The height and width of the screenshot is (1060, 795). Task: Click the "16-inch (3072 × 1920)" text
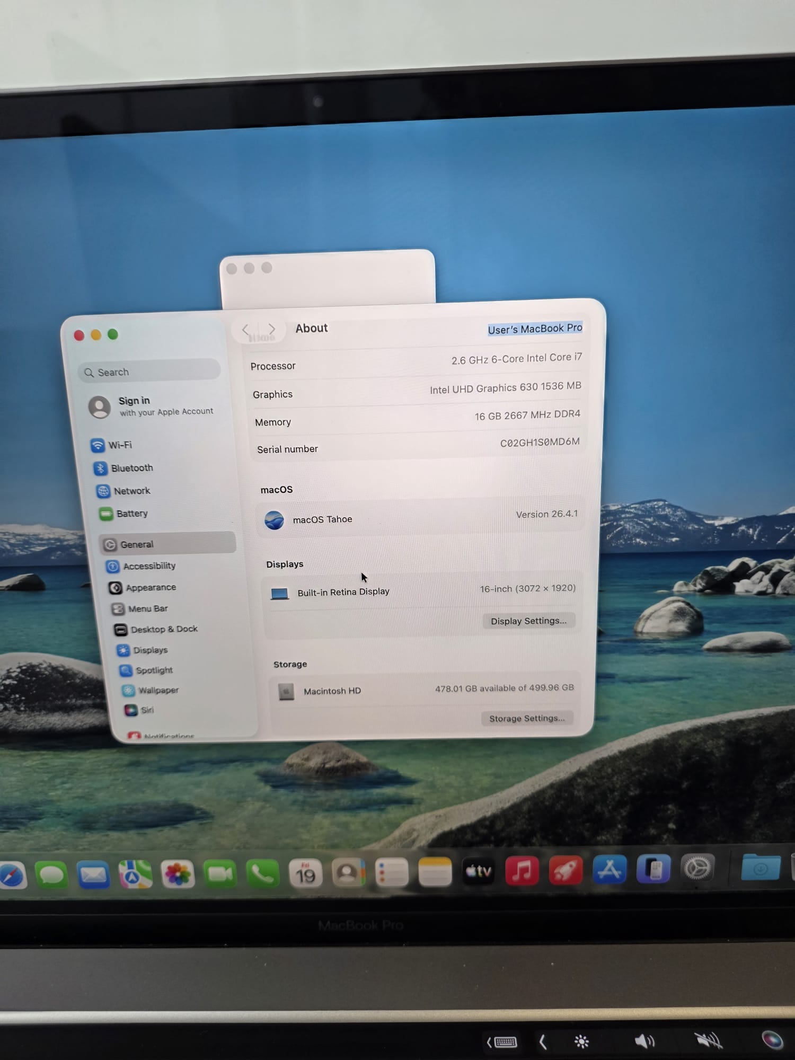[527, 588]
